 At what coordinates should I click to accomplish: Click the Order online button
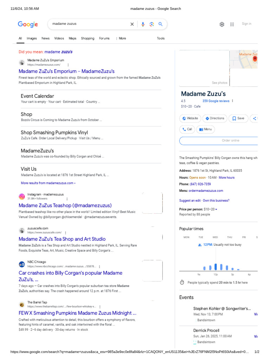point(230,141)
